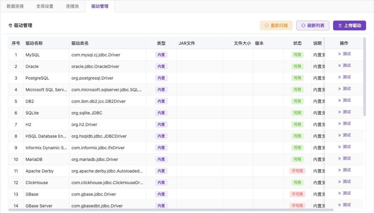Test the SQLite driver

click(x=344, y=112)
